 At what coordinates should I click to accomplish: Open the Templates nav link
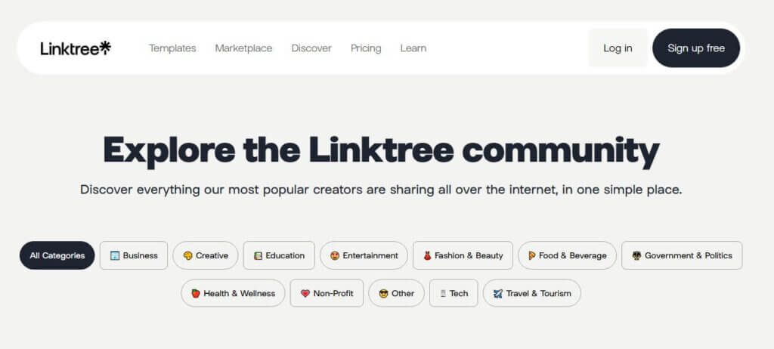[172, 48]
